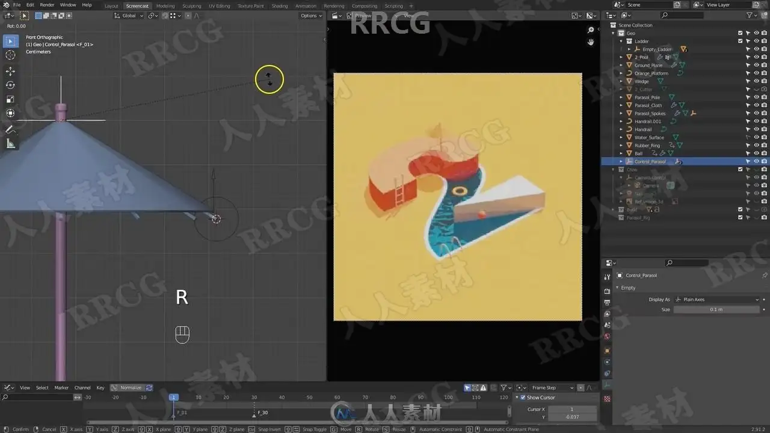Screen dimensions: 770x433
Task: Open the graph editor Marker menu
Action: click(x=61, y=388)
